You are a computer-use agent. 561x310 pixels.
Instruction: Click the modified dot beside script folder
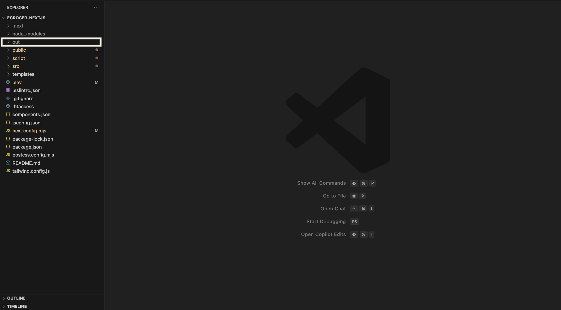(97, 58)
